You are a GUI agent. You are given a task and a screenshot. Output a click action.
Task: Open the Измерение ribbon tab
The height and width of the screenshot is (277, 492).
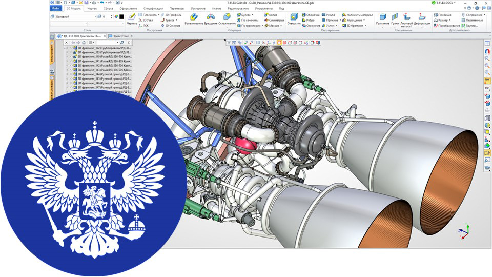(198, 9)
